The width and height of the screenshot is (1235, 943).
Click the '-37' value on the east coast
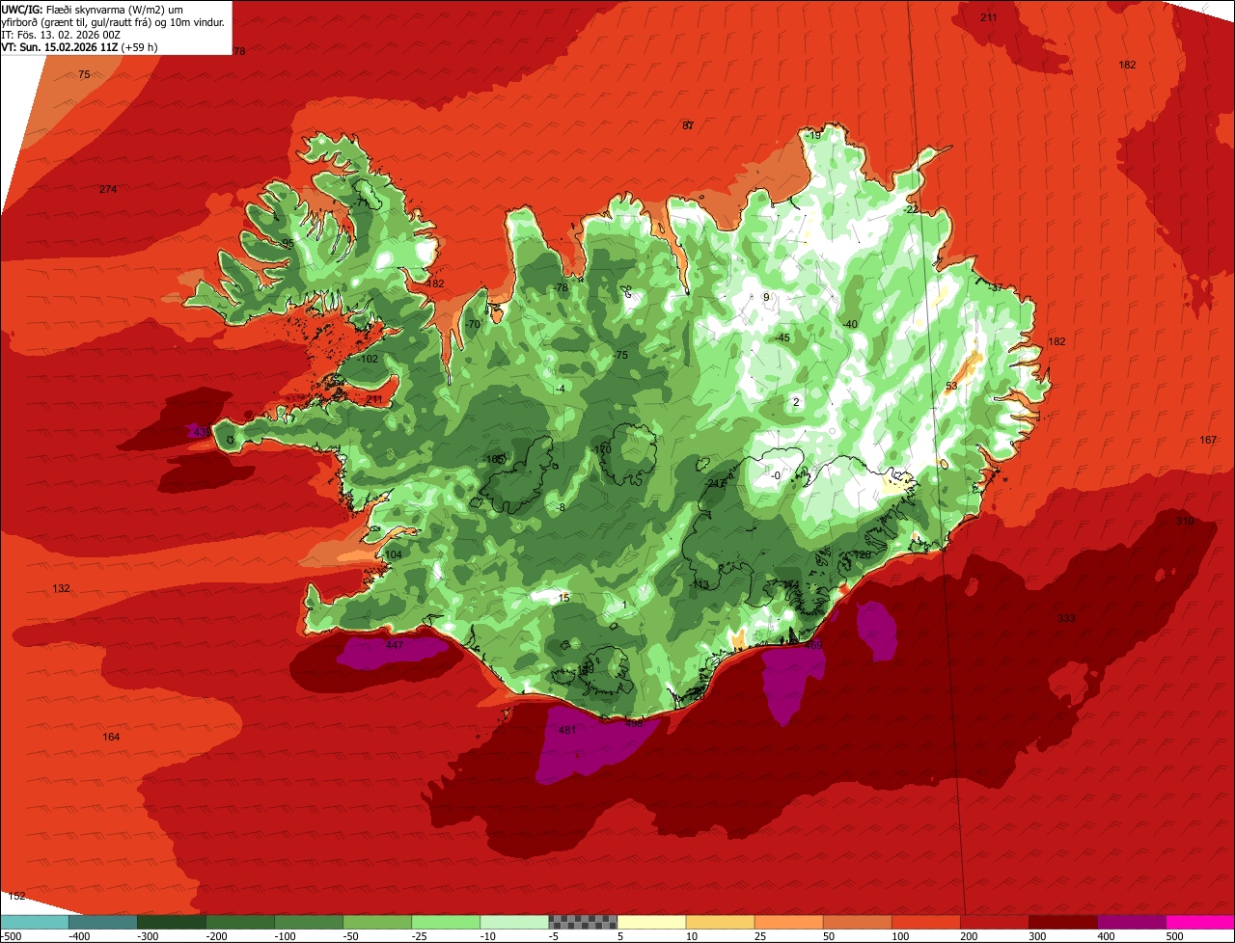coord(996,287)
